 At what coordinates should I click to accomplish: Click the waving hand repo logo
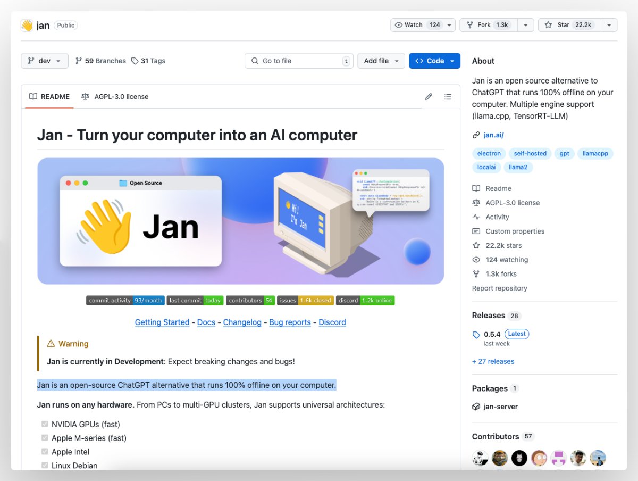(x=27, y=25)
